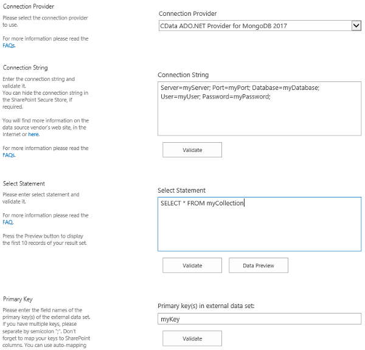Click the Select Statement label above the query box
Screen dimensions: 365x350
[181, 190]
